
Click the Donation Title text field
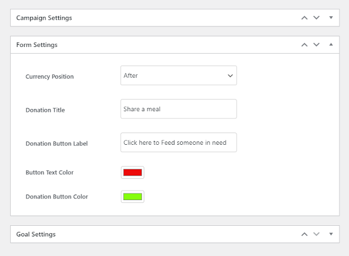(178, 109)
